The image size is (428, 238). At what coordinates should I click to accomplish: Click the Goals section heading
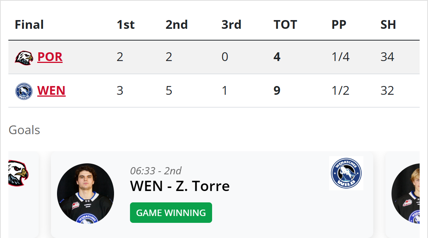24,130
